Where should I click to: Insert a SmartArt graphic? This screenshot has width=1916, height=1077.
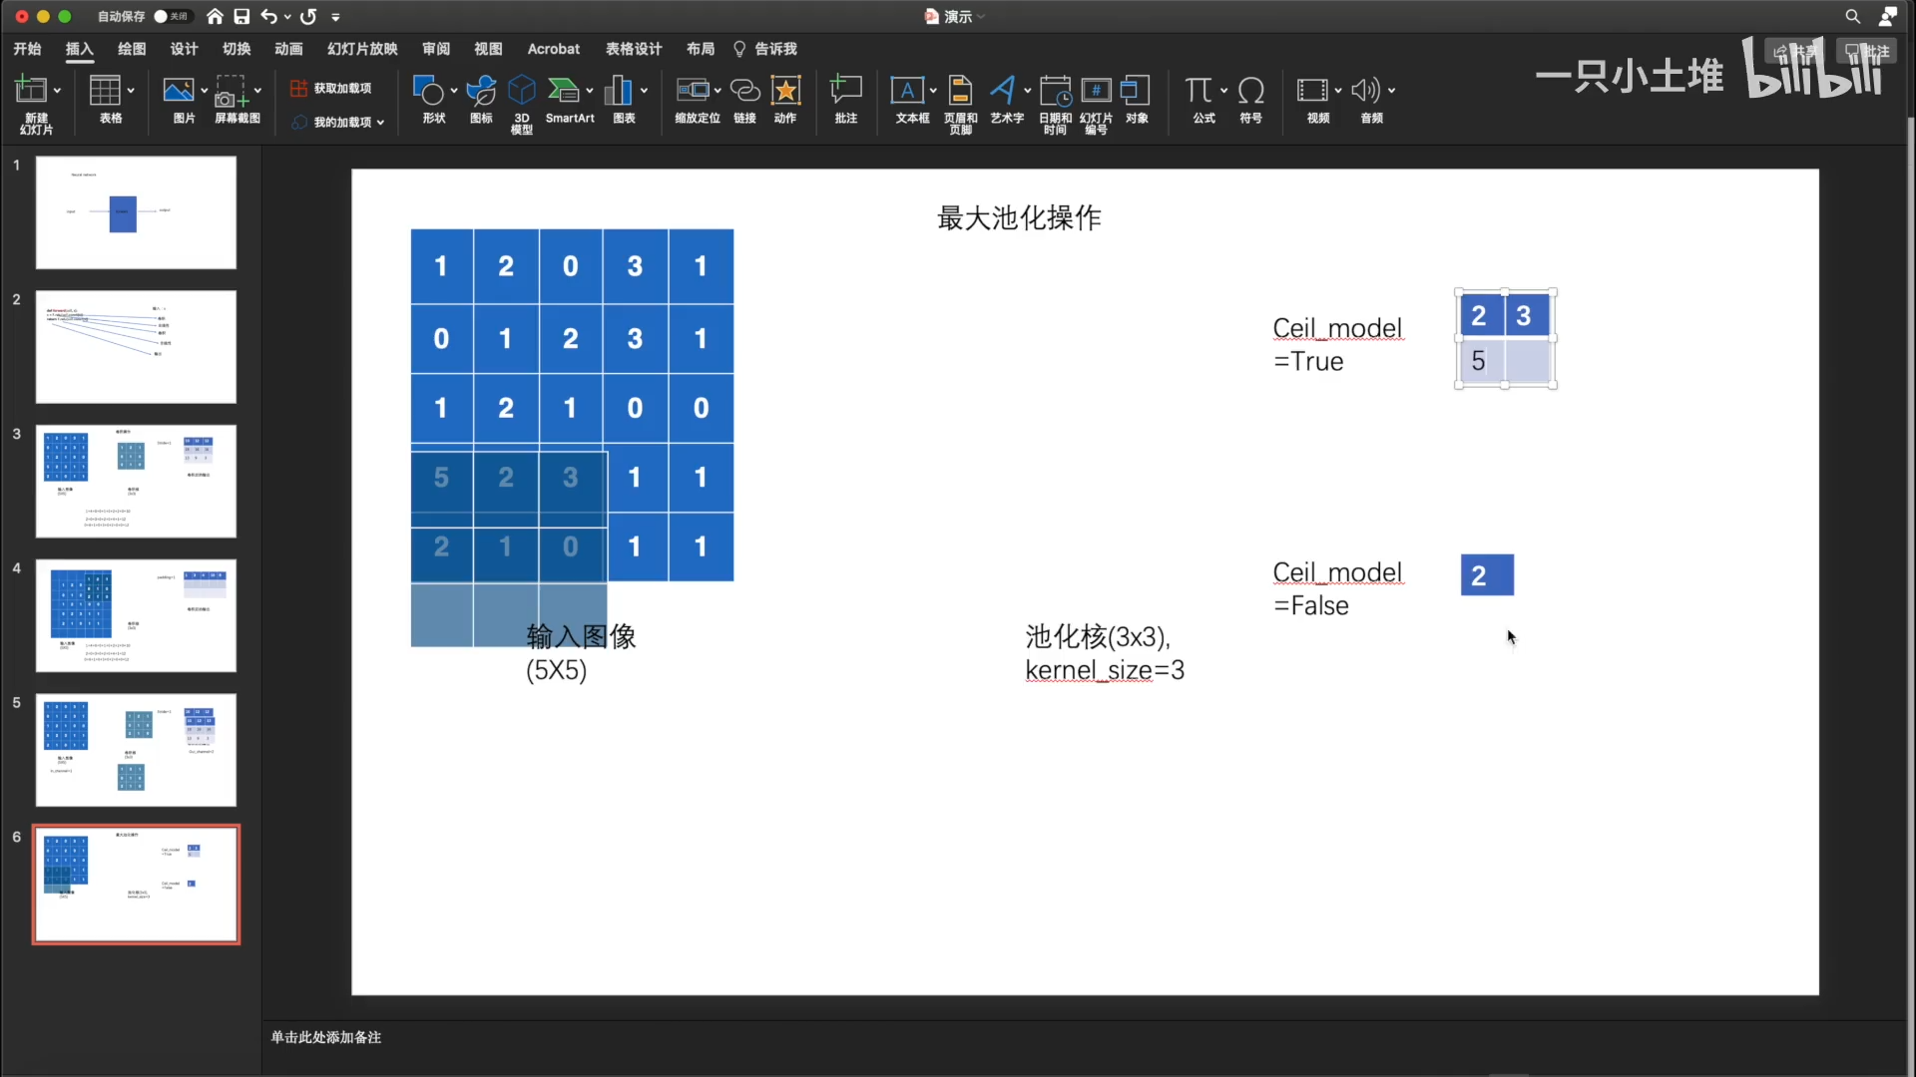(x=569, y=102)
